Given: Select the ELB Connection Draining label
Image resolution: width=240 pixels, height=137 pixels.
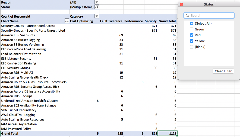Looking at the screenshot, I should point(18,63).
